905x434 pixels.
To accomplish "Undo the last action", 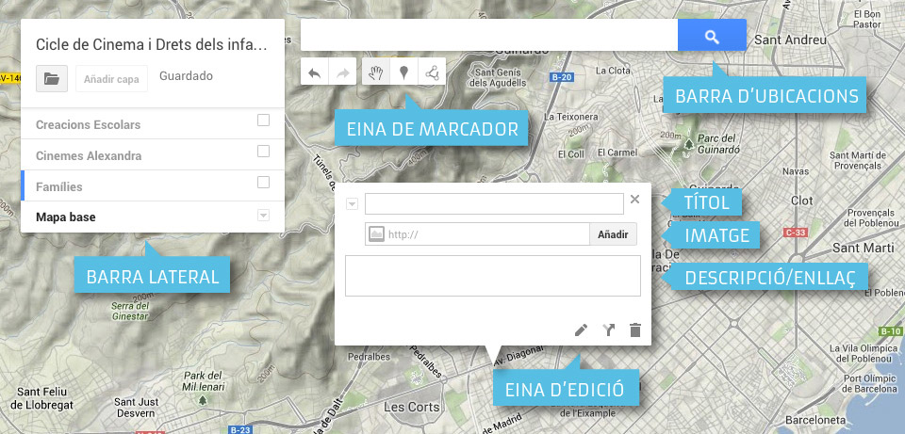I will pos(315,72).
